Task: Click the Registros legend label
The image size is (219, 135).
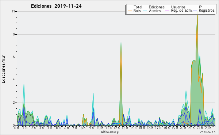Action: click(x=207, y=11)
